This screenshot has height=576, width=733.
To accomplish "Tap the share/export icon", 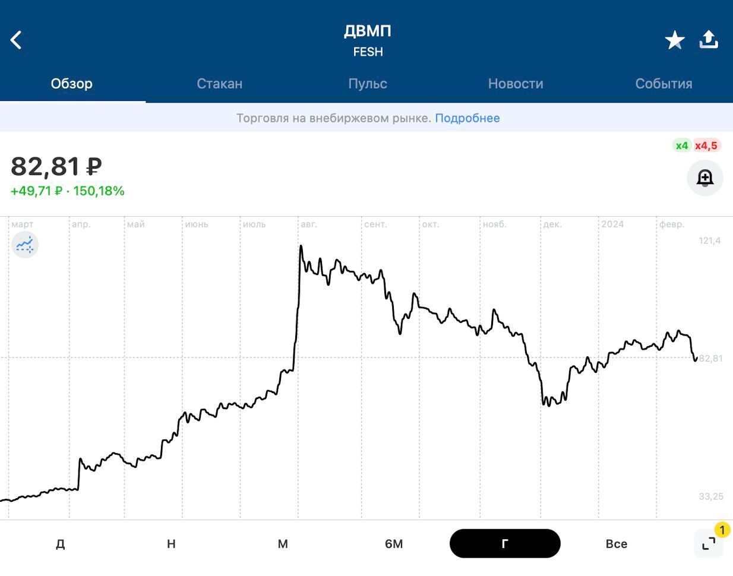I will tap(709, 40).
